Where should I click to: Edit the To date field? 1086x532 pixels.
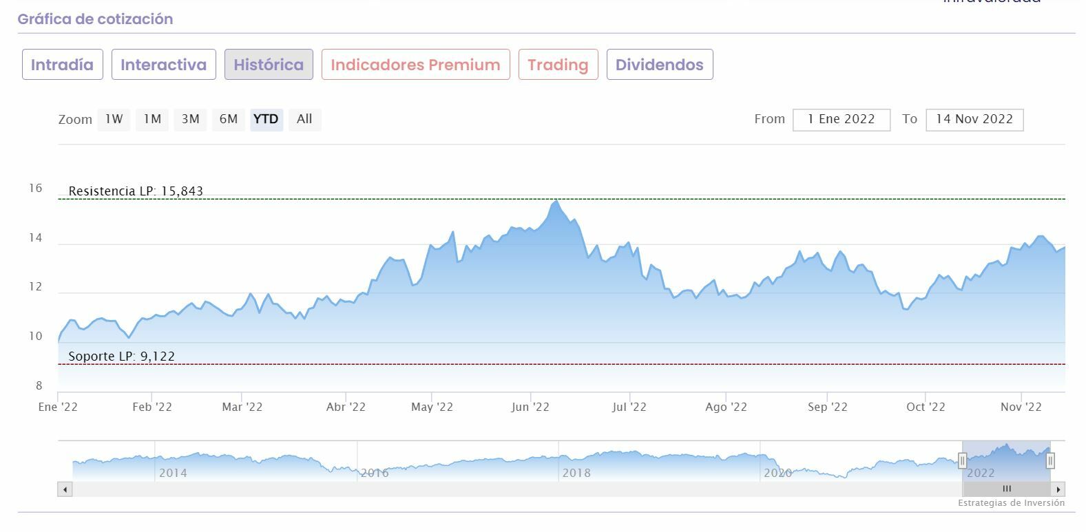click(x=974, y=119)
